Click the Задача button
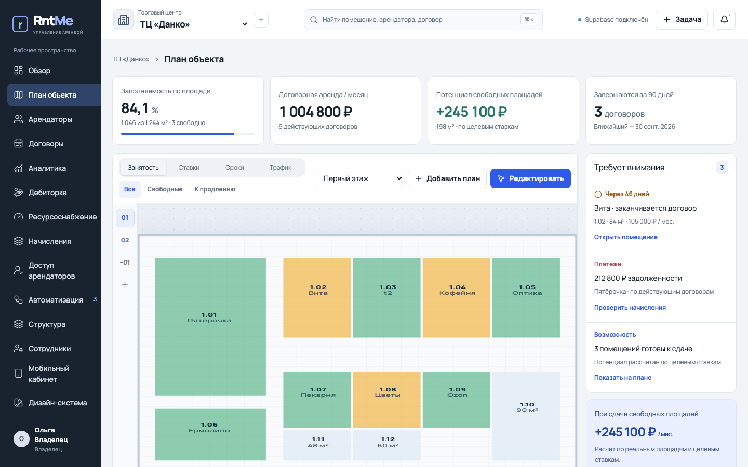The width and height of the screenshot is (748, 467). pyautogui.click(x=682, y=20)
